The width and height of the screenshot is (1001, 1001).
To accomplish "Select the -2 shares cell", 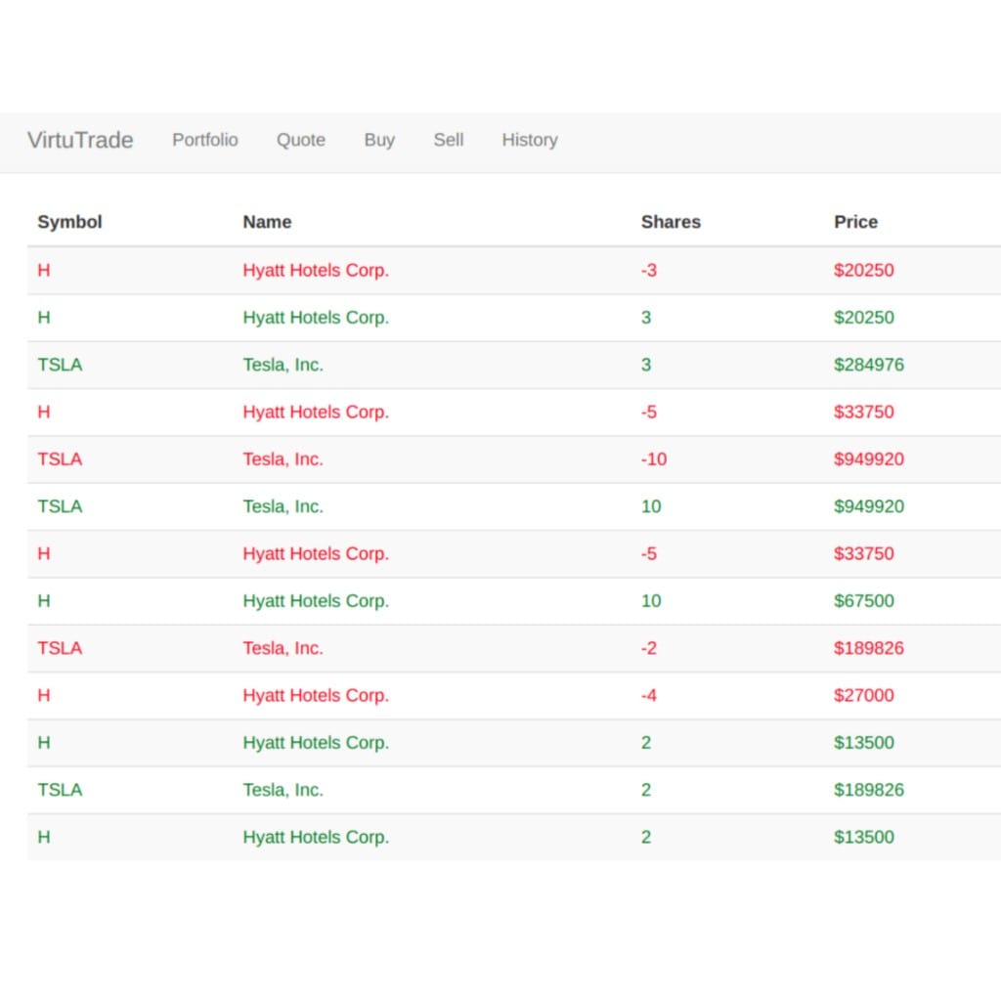I will click(649, 648).
